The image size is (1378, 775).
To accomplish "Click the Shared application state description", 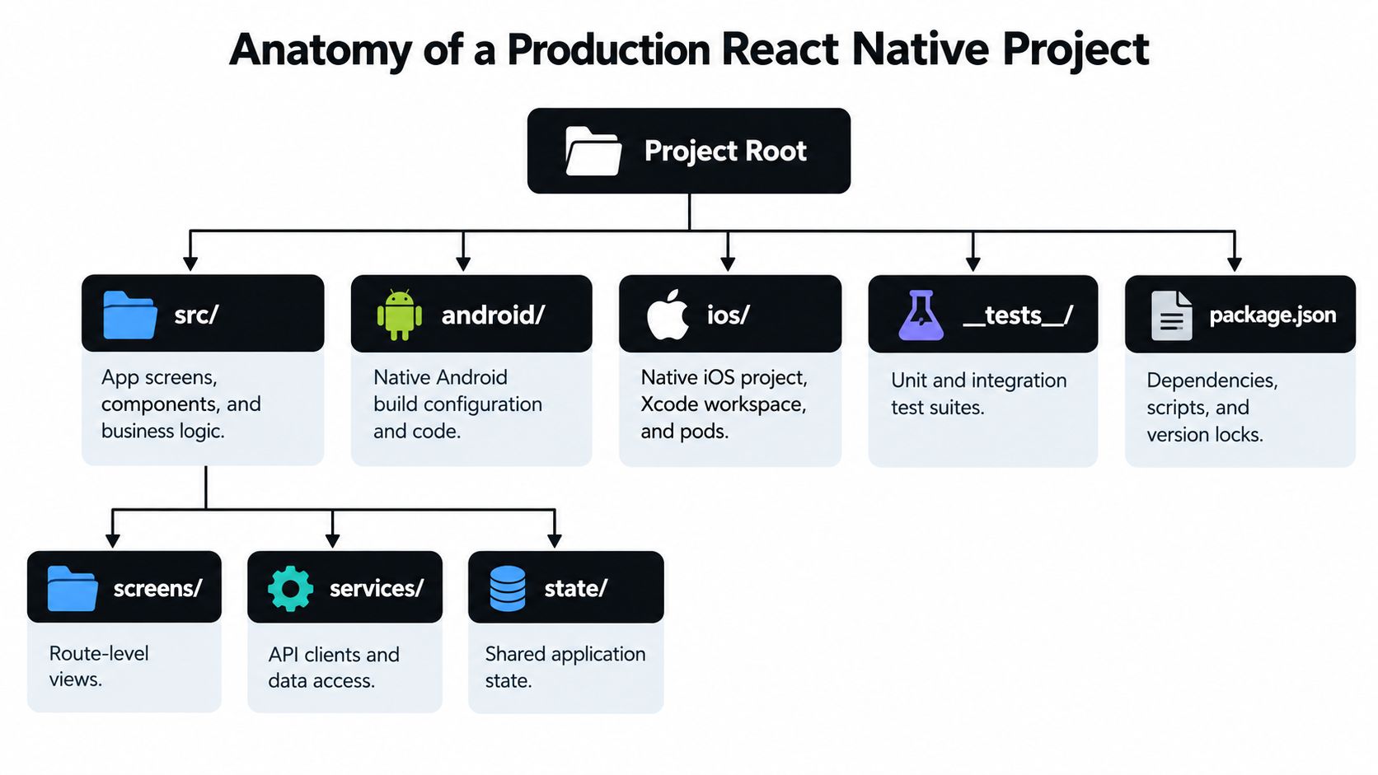I will click(x=565, y=667).
